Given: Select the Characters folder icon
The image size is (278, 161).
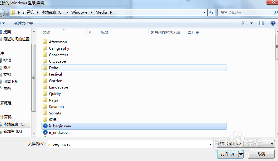Looking at the screenshot, I should coord(45,55).
